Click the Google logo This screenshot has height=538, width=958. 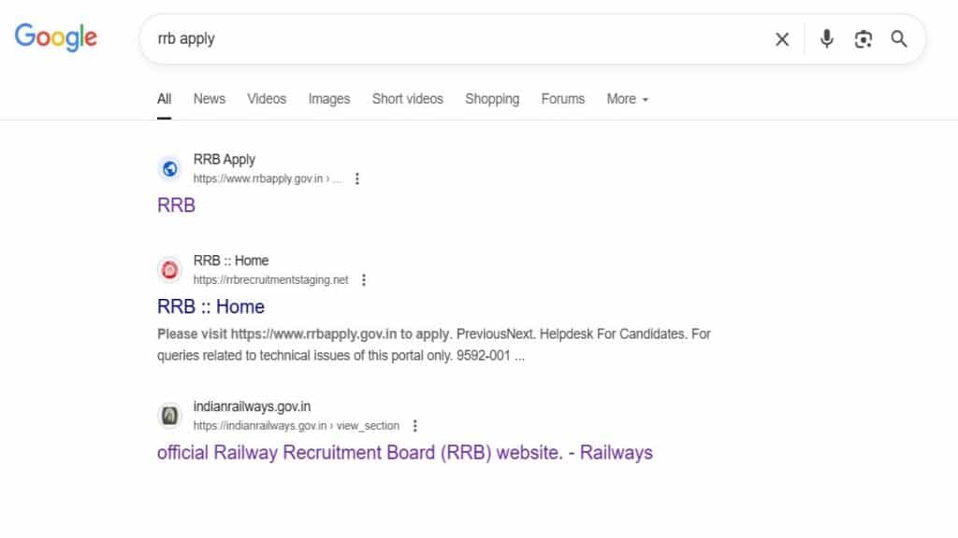56,37
